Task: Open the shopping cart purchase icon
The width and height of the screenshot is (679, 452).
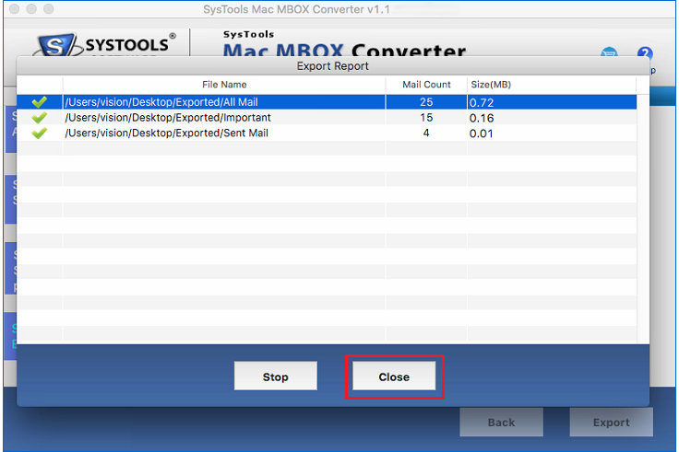Action: tap(609, 54)
